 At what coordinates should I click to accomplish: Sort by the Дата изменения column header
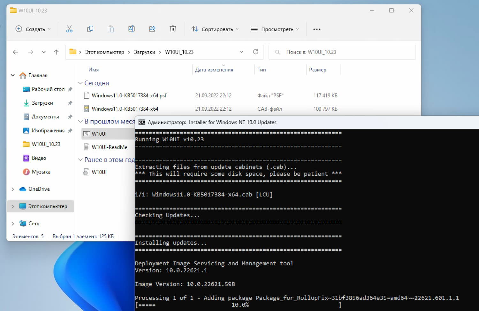214,70
